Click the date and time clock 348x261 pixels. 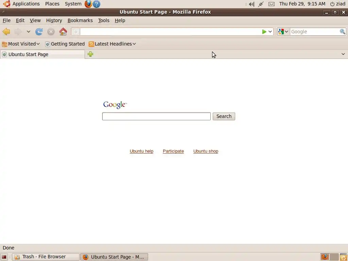pyautogui.click(x=302, y=4)
